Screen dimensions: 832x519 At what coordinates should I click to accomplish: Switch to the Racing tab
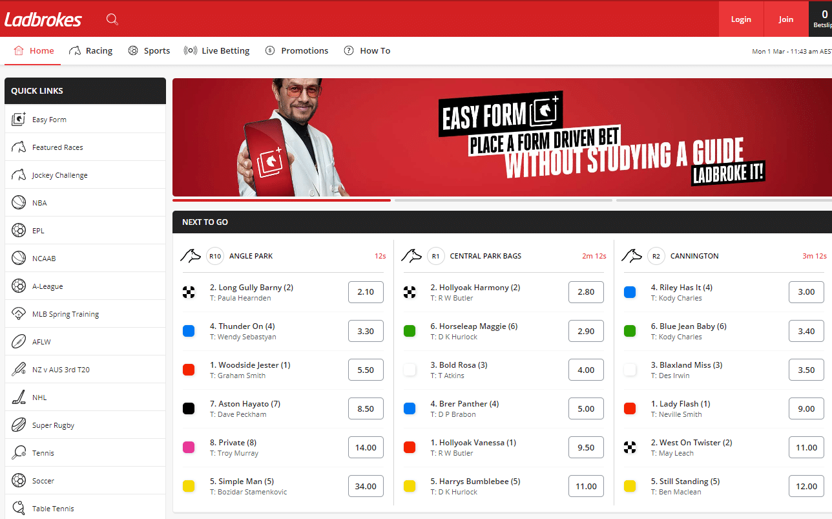pos(90,50)
